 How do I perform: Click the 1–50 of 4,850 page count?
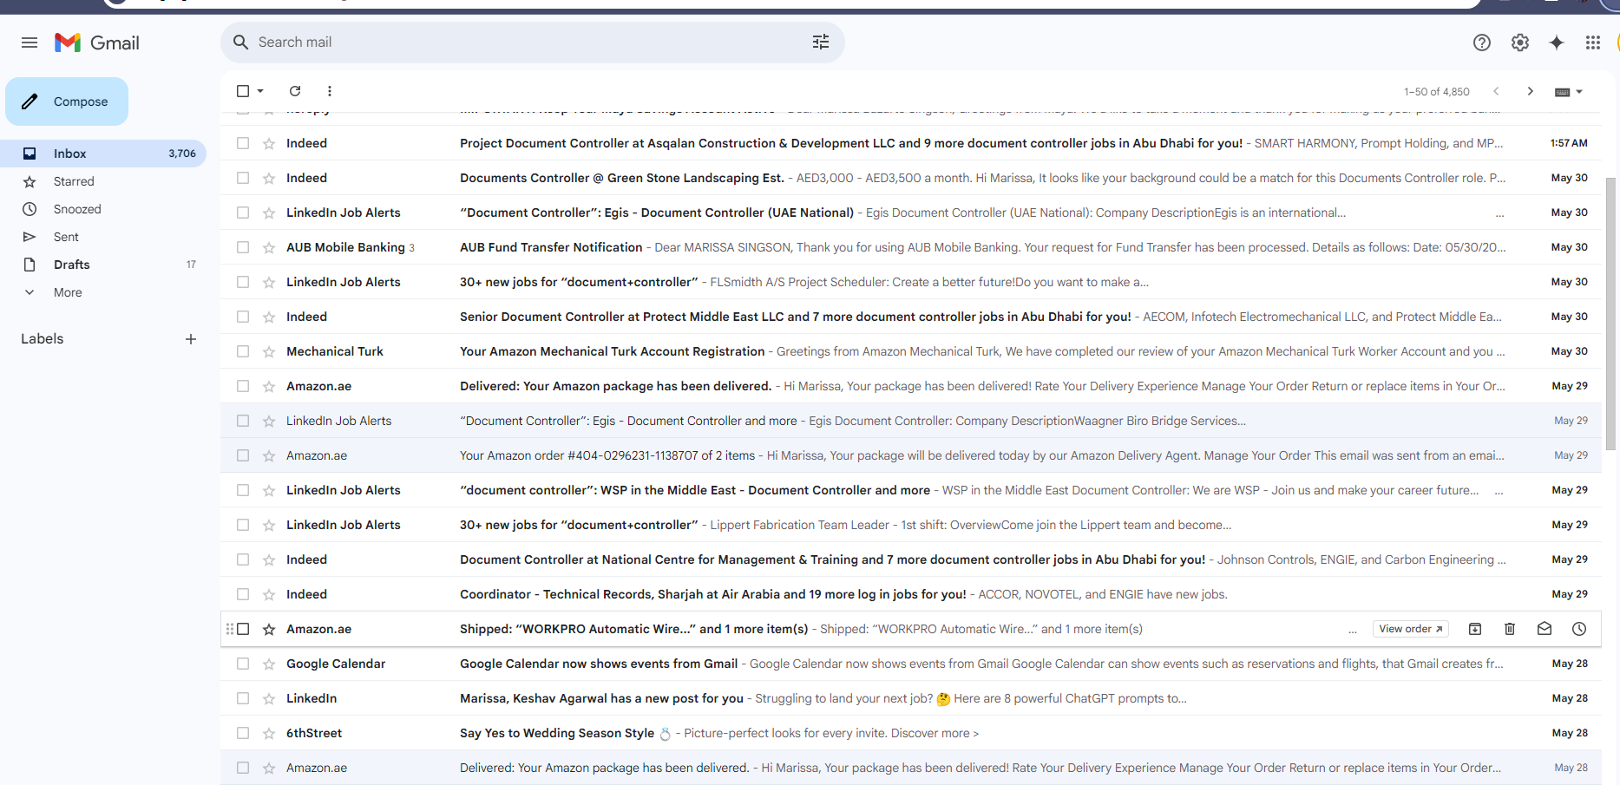[1437, 91]
